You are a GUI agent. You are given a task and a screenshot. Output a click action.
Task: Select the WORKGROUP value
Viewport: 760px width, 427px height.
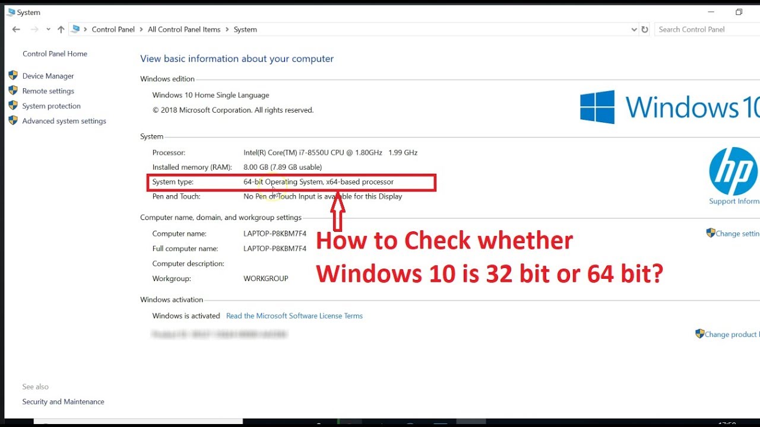click(266, 278)
